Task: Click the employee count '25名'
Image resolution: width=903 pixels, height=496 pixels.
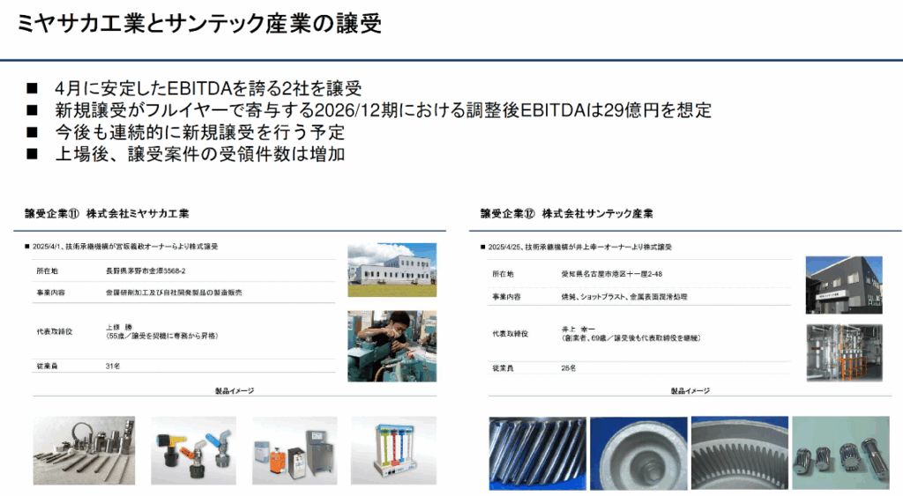Action: [x=569, y=368]
